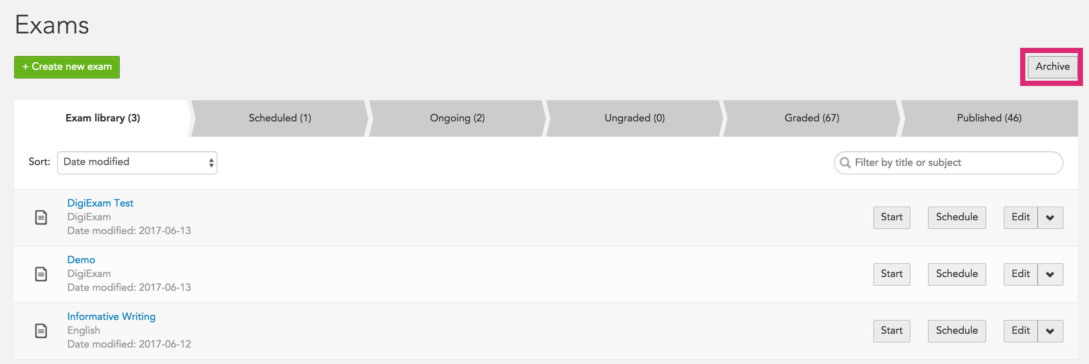Screen dimensions: 1089x364
Task: Open the Informative Writing exam link
Action: [111, 316]
